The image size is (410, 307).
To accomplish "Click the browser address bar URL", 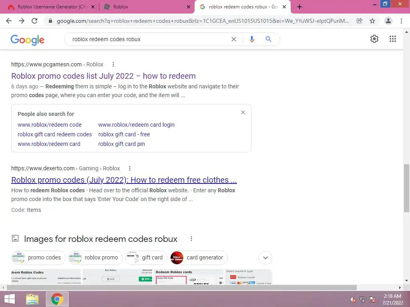I will [203, 21].
